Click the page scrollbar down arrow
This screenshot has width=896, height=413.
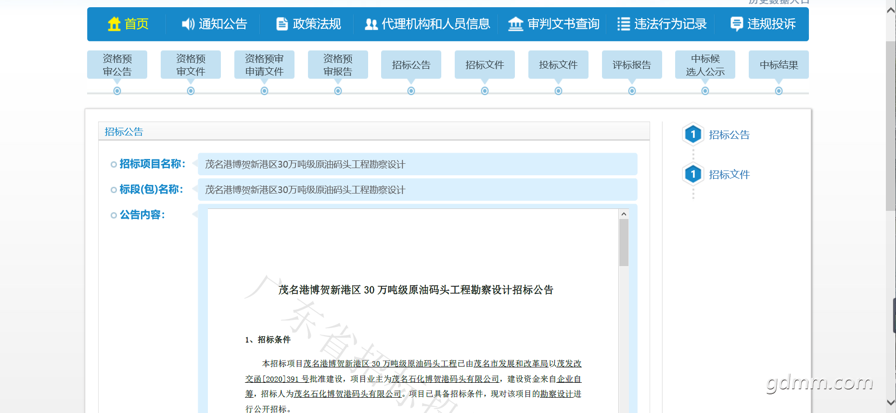tap(891, 402)
